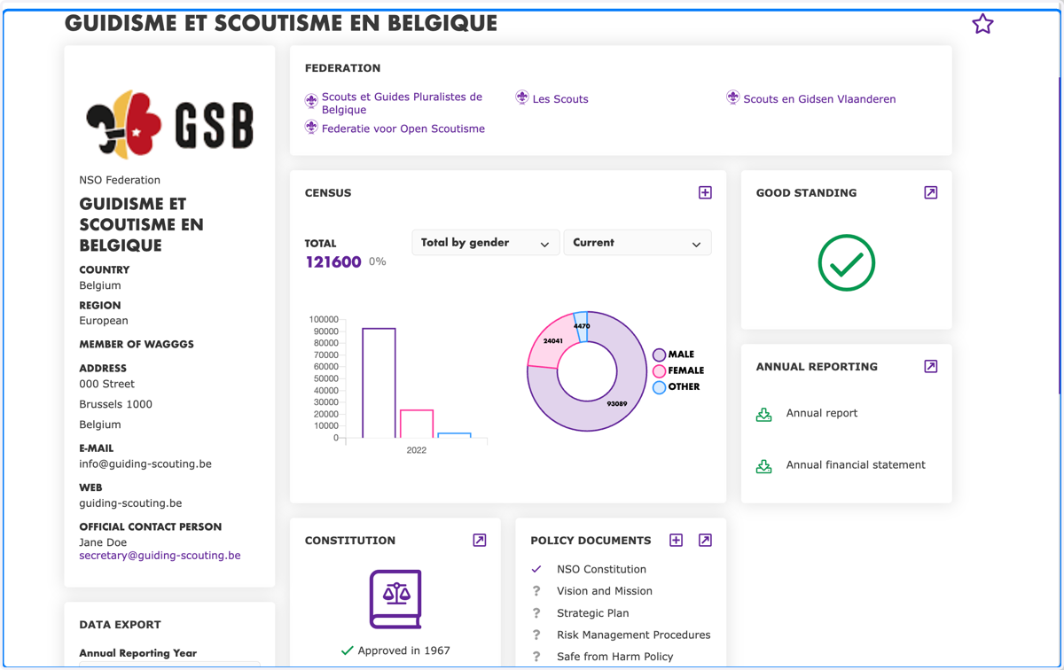
Task: Click guiding-scouting.be web address text
Action: 130,502
